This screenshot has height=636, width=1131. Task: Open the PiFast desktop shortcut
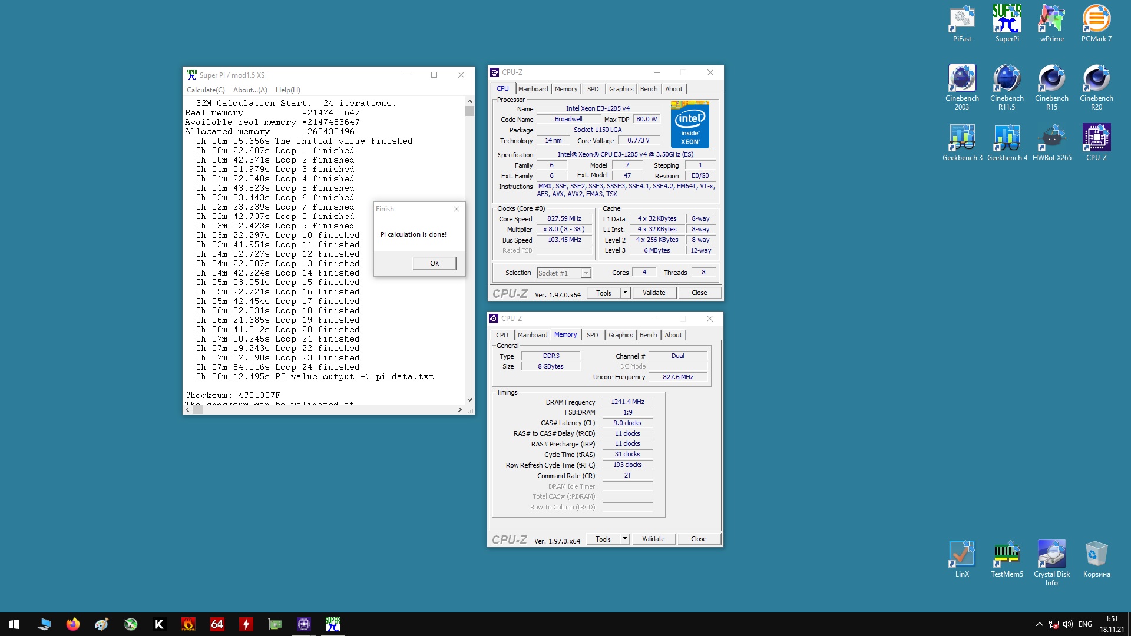[x=962, y=24]
